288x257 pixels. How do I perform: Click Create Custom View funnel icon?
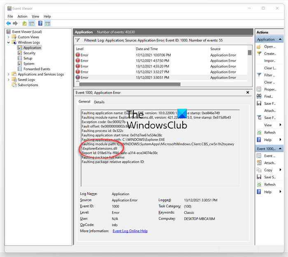click(x=259, y=53)
